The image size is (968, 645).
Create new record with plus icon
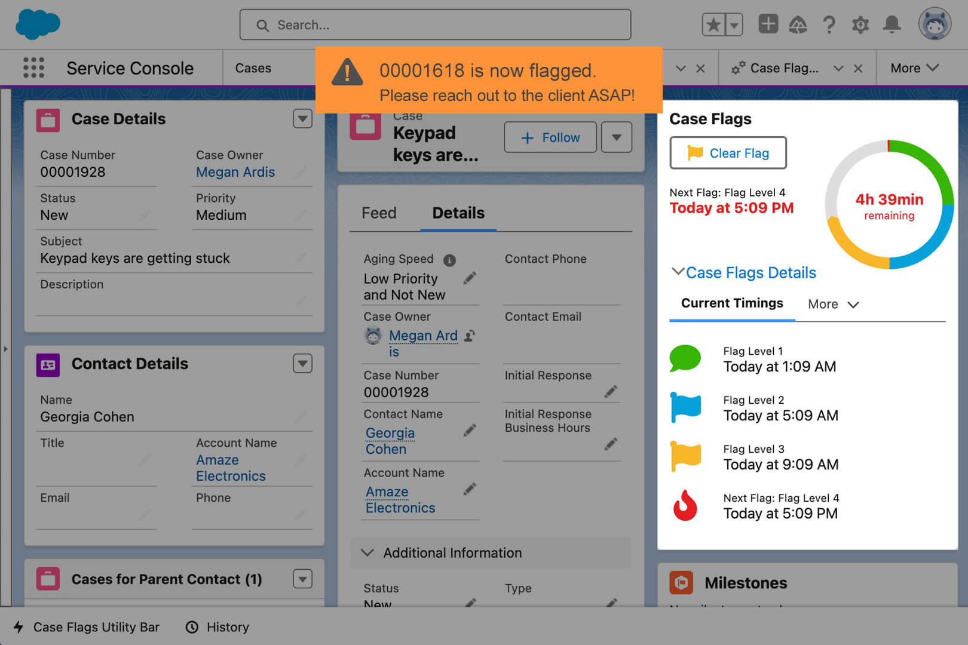pyautogui.click(x=767, y=24)
